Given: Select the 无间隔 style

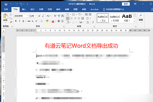Looking at the screenshot, I should click(115, 18).
